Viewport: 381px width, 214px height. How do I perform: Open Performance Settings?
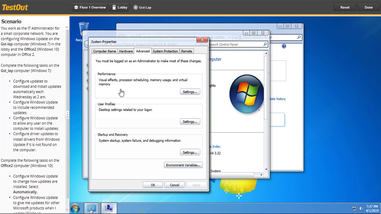[190, 92]
